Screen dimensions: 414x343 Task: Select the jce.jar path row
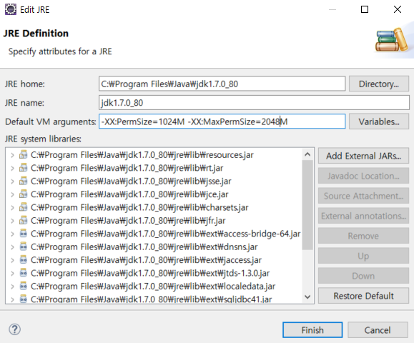coord(129,194)
